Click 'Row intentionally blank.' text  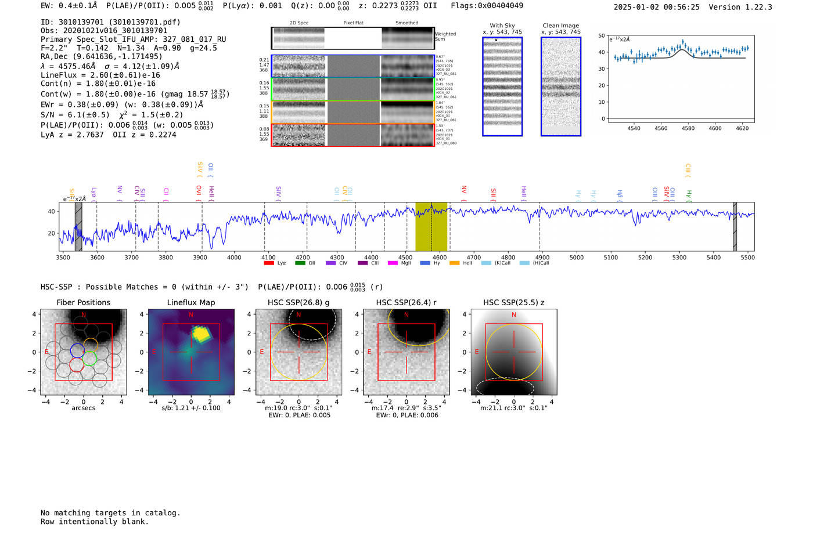(x=95, y=522)
